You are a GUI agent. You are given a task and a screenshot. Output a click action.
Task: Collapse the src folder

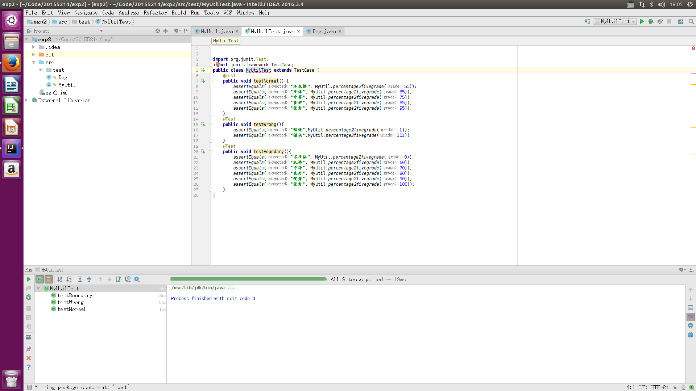pyautogui.click(x=34, y=62)
